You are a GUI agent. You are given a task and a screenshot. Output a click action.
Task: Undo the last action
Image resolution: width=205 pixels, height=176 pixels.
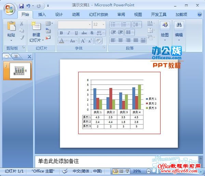pyautogui.click(x=28, y=6)
